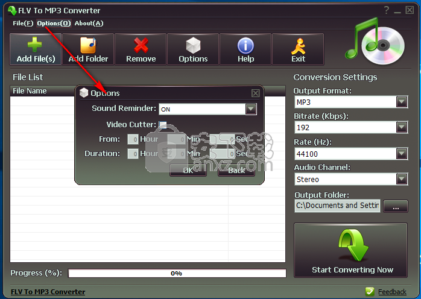
Task: Open the Rate (Hz) dropdown
Action: click(x=402, y=154)
